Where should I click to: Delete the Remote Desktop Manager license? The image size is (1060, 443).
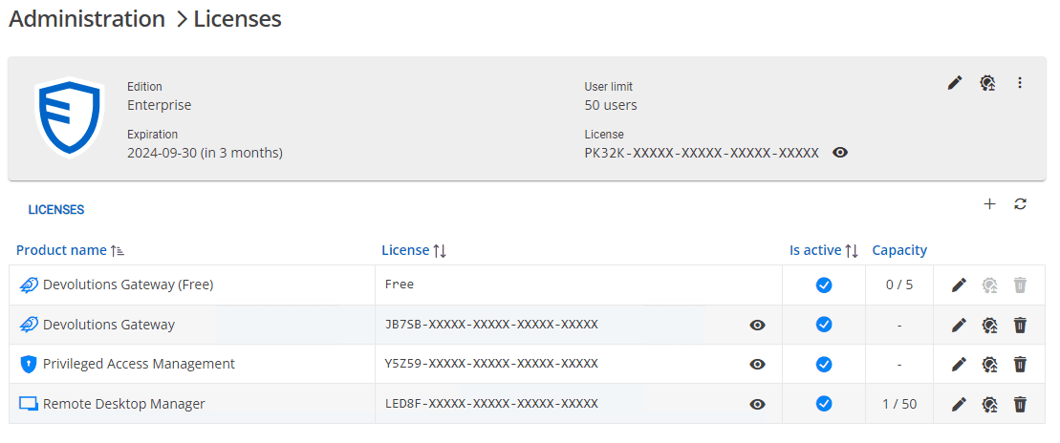[x=1020, y=404]
